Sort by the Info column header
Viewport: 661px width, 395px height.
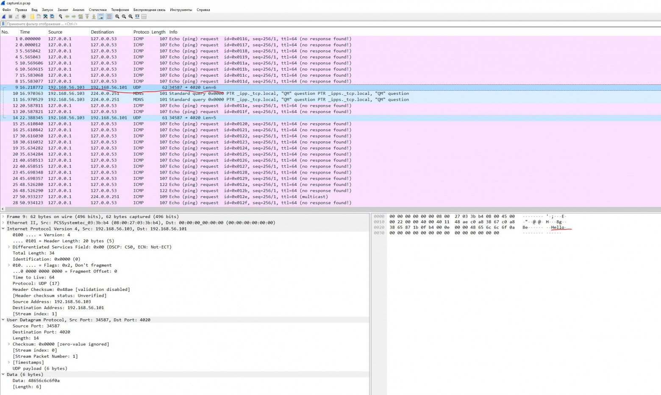click(414, 32)
